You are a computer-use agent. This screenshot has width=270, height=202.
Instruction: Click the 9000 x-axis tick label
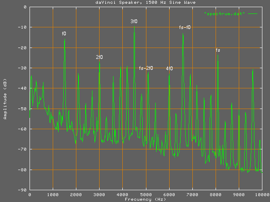pos(239,194)
